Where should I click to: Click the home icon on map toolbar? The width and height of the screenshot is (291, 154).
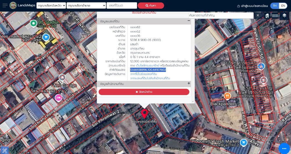267,16
